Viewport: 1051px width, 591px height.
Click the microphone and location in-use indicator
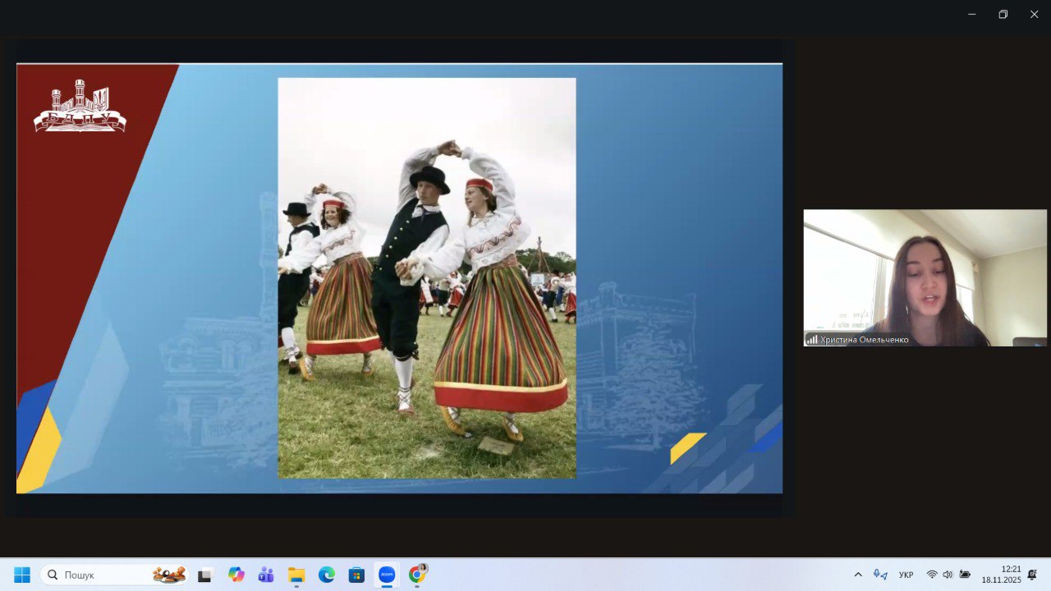pyautogui.click(x=880, y=575)
